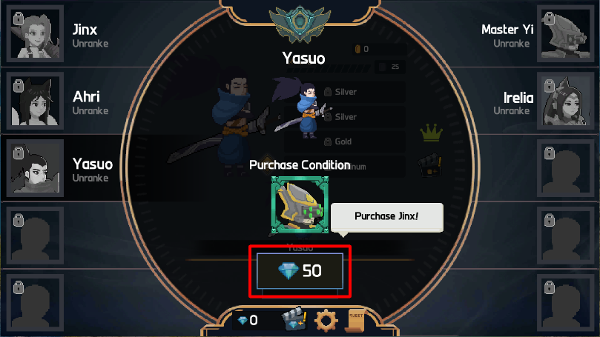
Task: Click the rank emblem above Yasuo
Action: point(300,24)
